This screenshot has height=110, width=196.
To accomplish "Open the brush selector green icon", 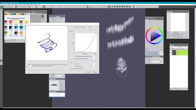I will pyautogui.click(x=2, y=7).
